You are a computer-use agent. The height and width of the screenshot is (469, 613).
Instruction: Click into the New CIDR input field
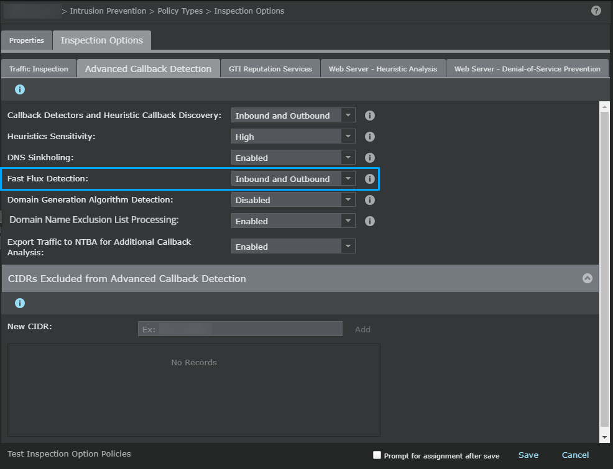coord(240,329)
